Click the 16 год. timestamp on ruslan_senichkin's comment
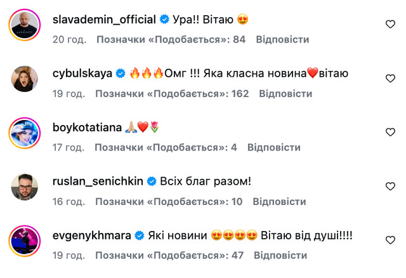406x278 pixels. 69,202
